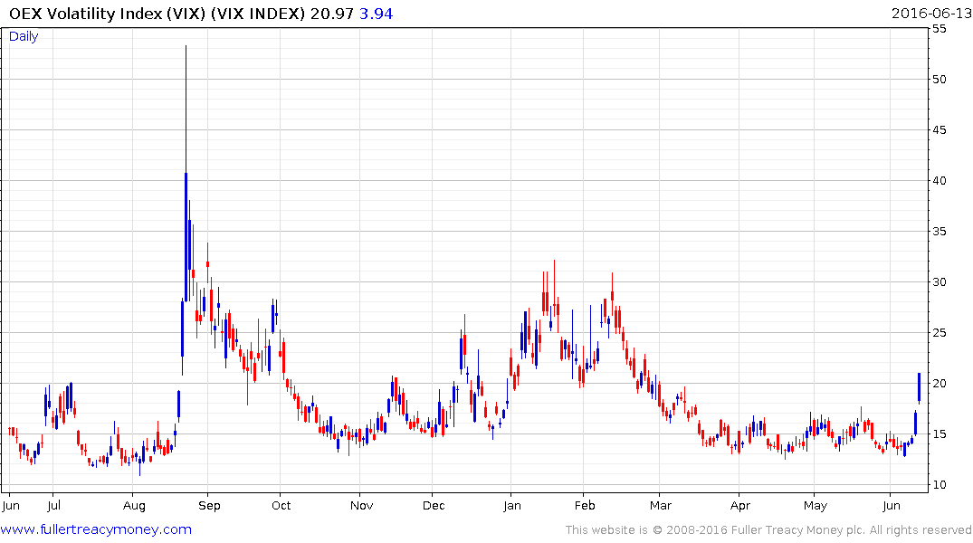The image size is (973, 543).
Task: Click the 40 y-axis value
Action: pos(939,181)
